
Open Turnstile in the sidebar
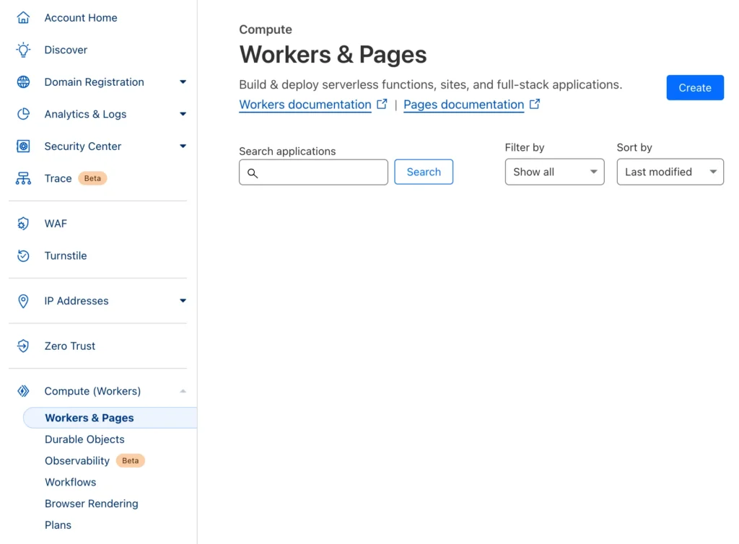click(66, 255)
